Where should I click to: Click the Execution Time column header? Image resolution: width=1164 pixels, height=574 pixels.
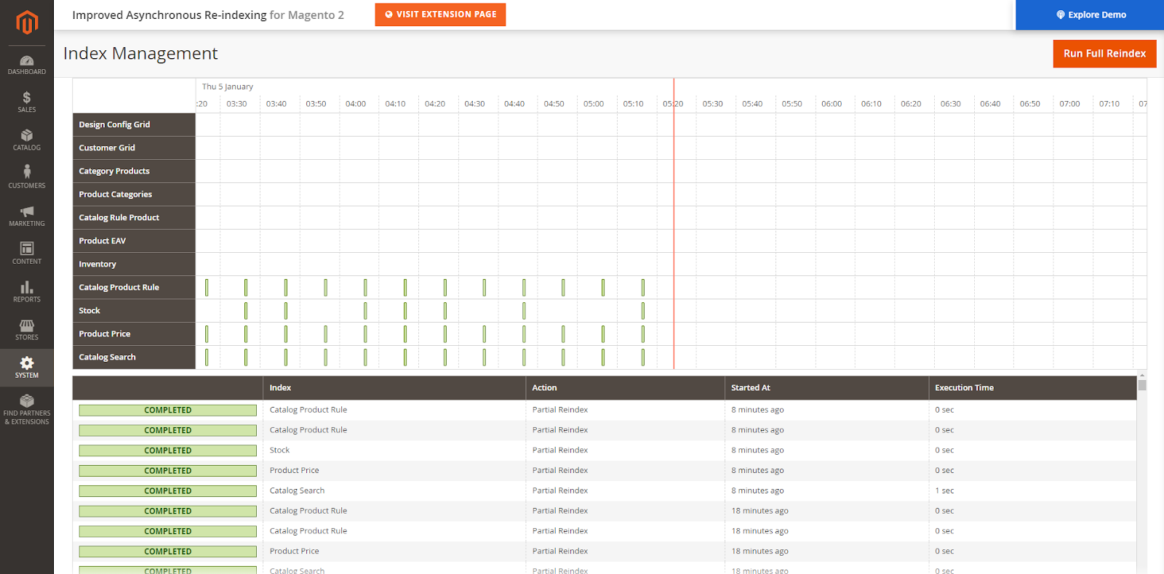pos(1032,388)
